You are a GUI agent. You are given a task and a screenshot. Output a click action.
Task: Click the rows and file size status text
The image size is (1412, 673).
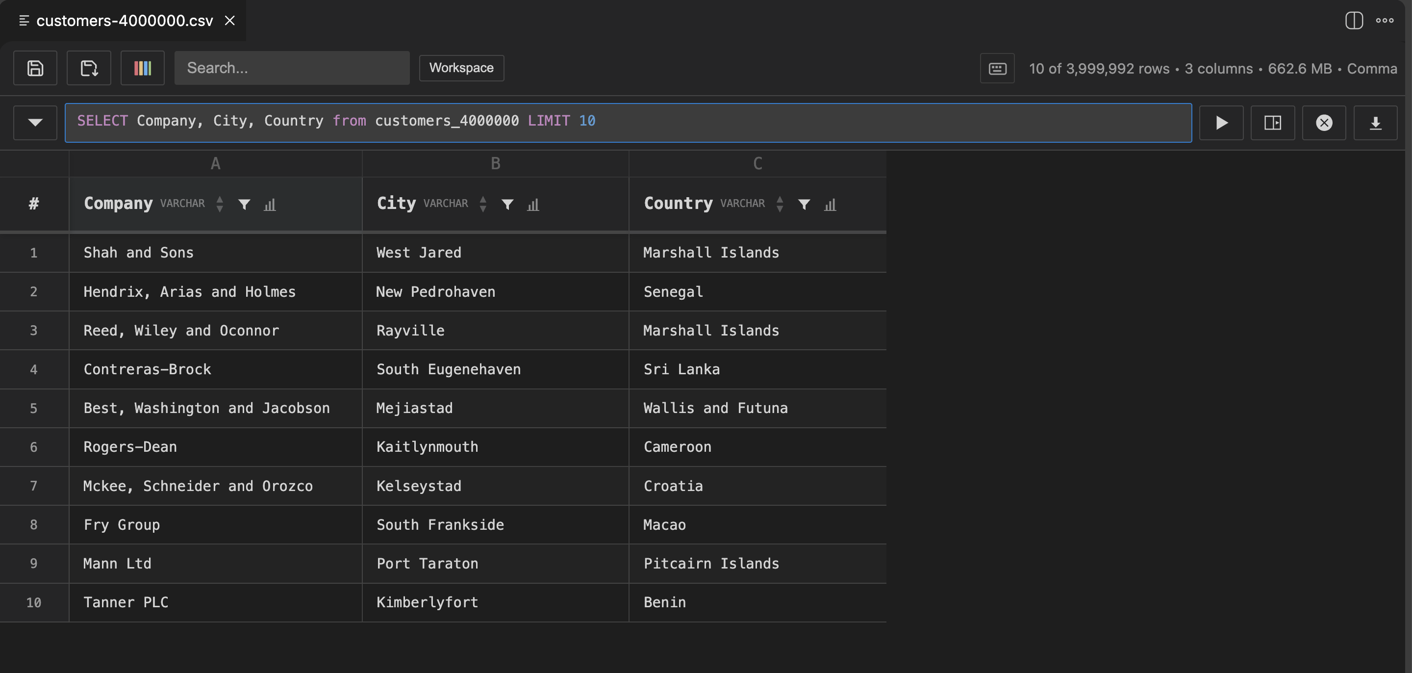pos(1212,69)
